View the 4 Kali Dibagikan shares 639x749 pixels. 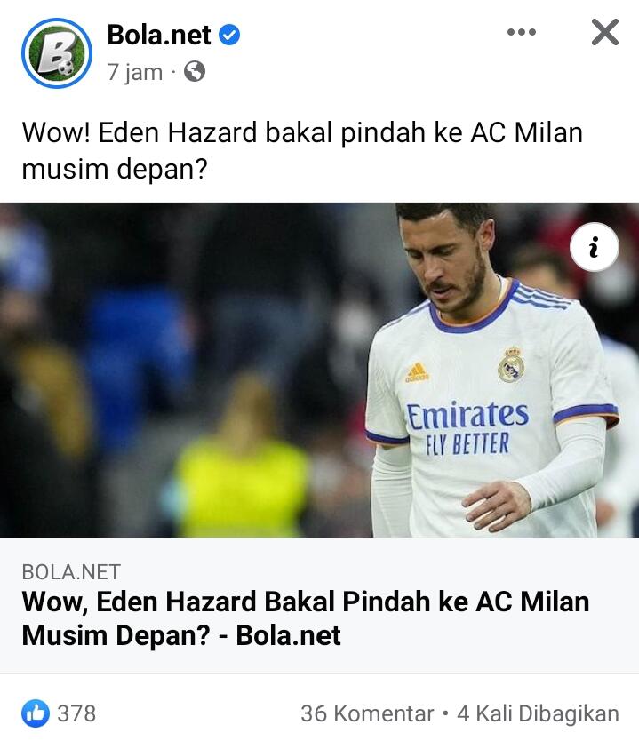(539, 713)
